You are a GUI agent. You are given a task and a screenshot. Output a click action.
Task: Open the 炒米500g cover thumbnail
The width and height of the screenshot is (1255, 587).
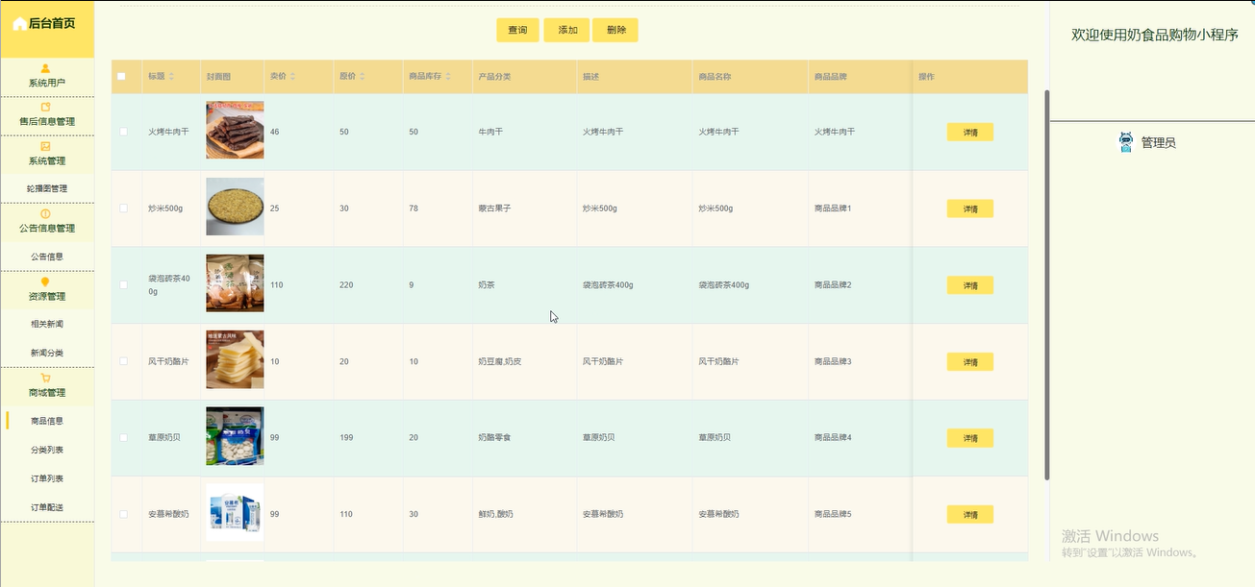[235, 208]
